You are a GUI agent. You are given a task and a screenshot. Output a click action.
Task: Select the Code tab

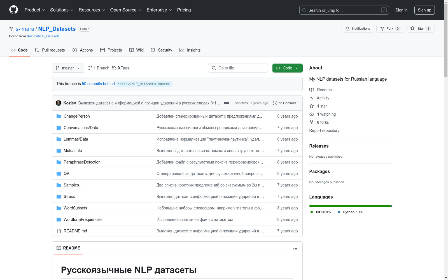[20, 50]
